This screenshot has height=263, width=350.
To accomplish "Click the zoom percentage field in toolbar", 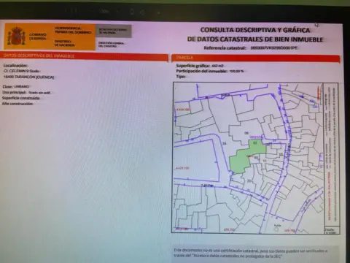I will click(x=104, y=11).
